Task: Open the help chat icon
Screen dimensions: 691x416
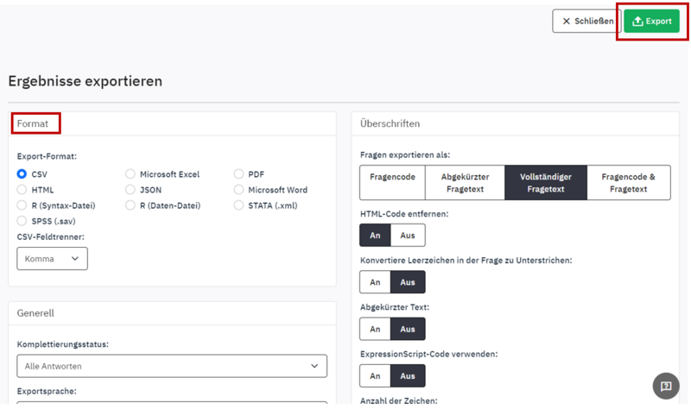Action: coord(666,386)
